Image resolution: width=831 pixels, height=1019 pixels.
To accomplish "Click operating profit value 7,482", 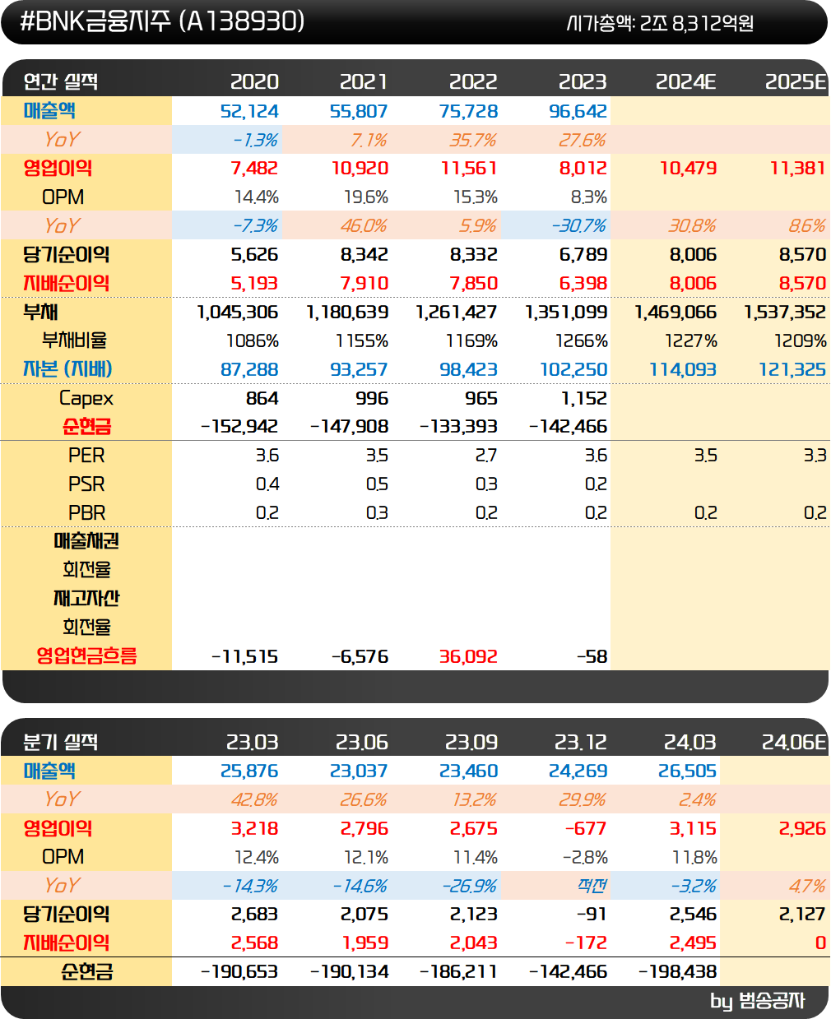I will point(254,169).
